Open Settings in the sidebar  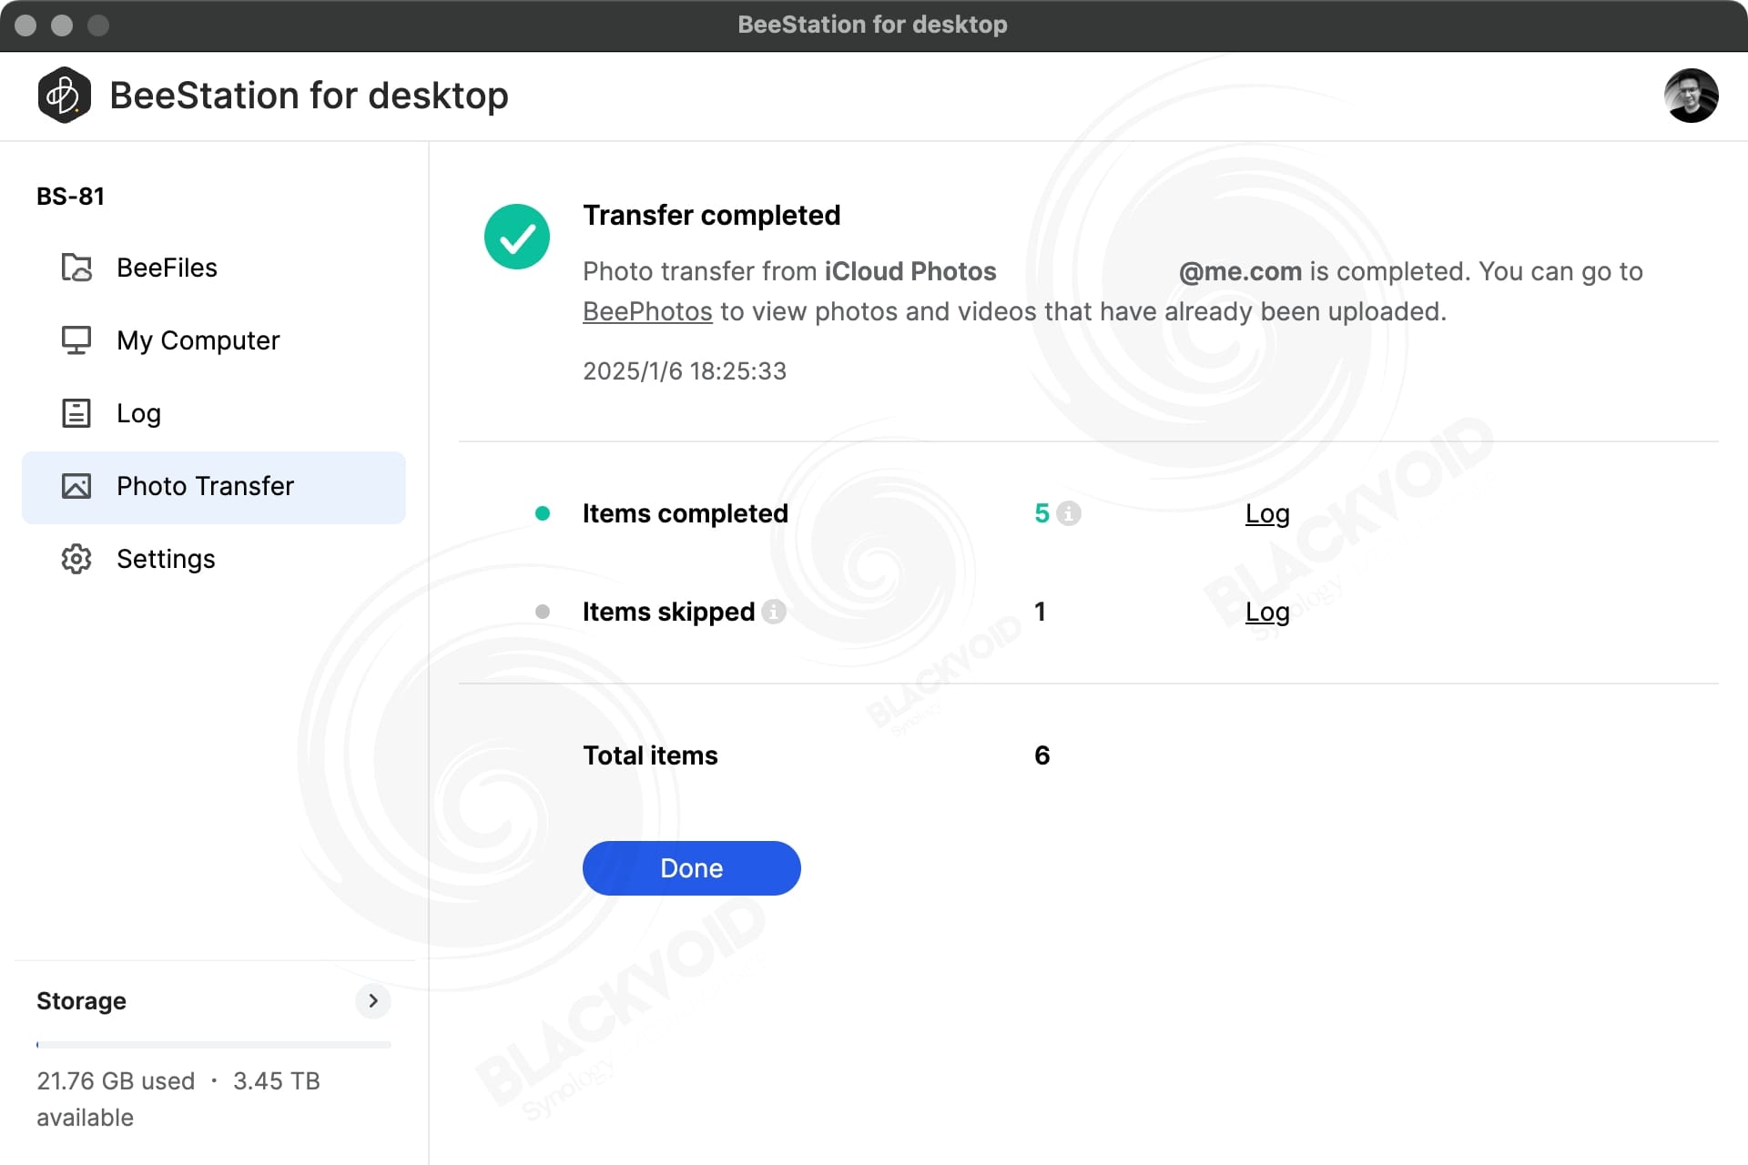(x=214, y=559)
